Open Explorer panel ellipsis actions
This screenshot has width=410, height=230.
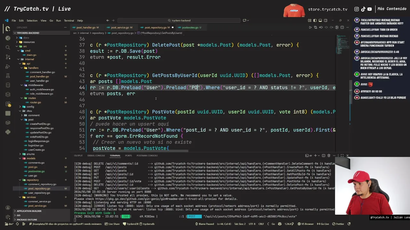point(65,27)
